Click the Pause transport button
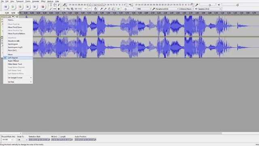 pyautogui.click(x=6, y=7)
